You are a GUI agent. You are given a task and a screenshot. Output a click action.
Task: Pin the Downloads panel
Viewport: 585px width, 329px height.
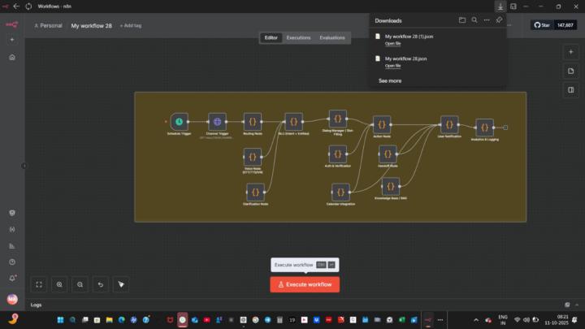[x=499, y=20]
